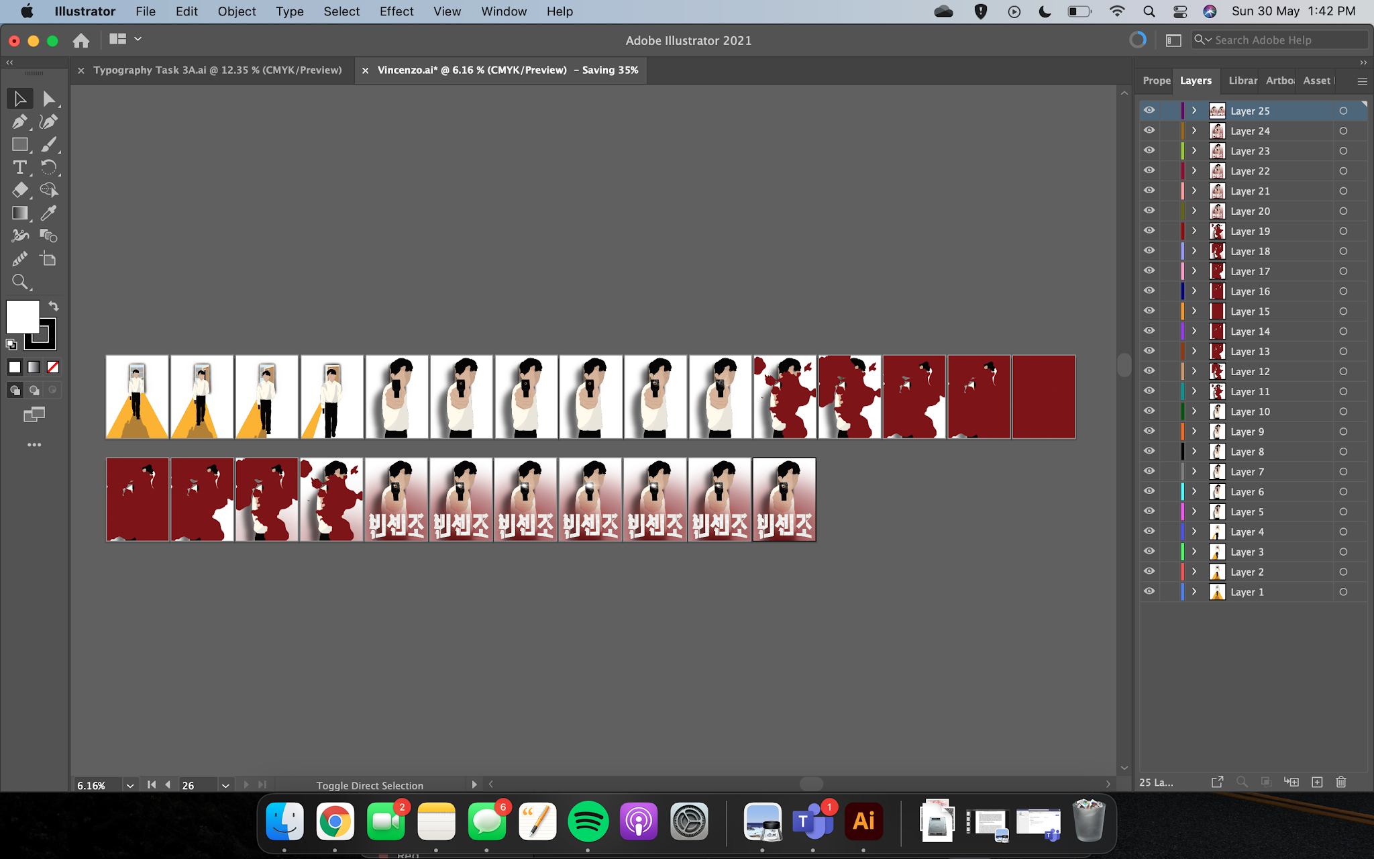Switch to Typography Task 3A.ai tab
Image resolution: width=1374 pixels, height=859 pixels.
click(217, 70)
